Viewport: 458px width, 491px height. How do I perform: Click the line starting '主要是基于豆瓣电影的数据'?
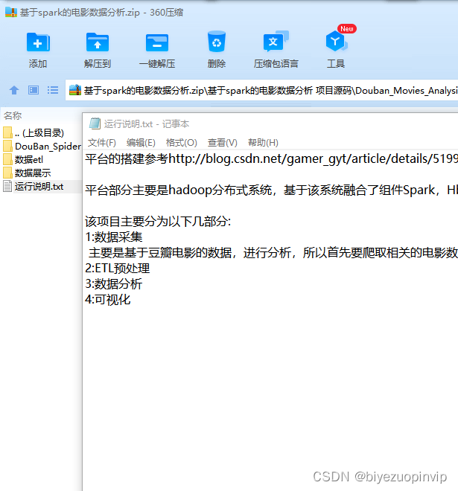(x=273, y=253)
